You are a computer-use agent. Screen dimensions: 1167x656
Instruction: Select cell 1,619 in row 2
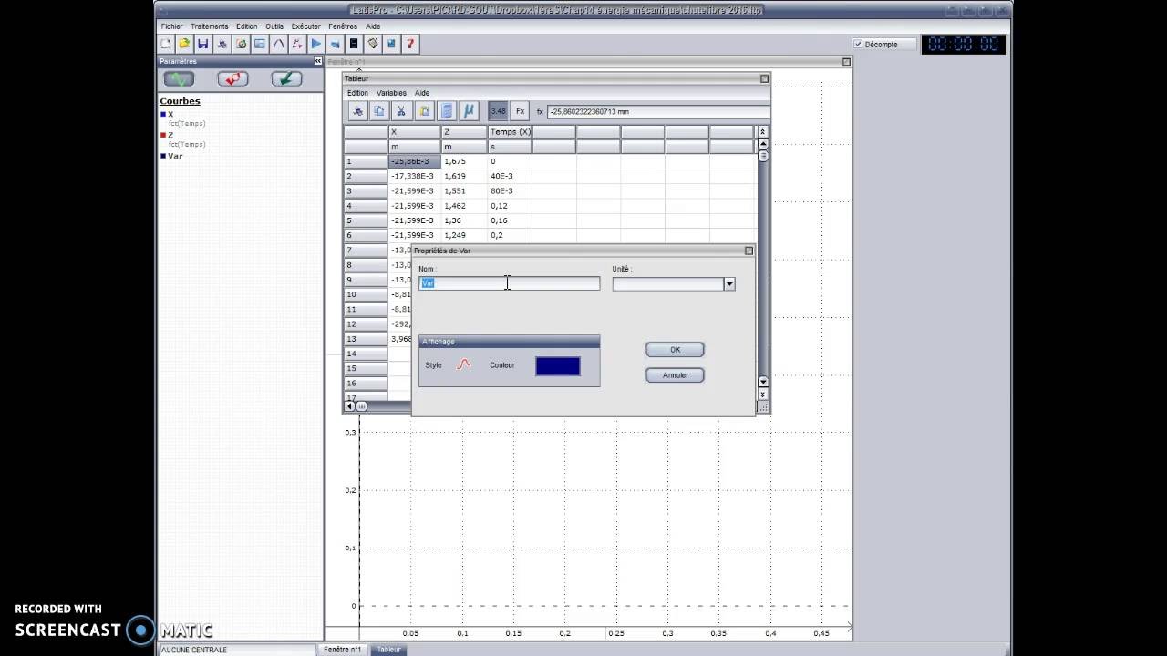[x=464, y=176]
